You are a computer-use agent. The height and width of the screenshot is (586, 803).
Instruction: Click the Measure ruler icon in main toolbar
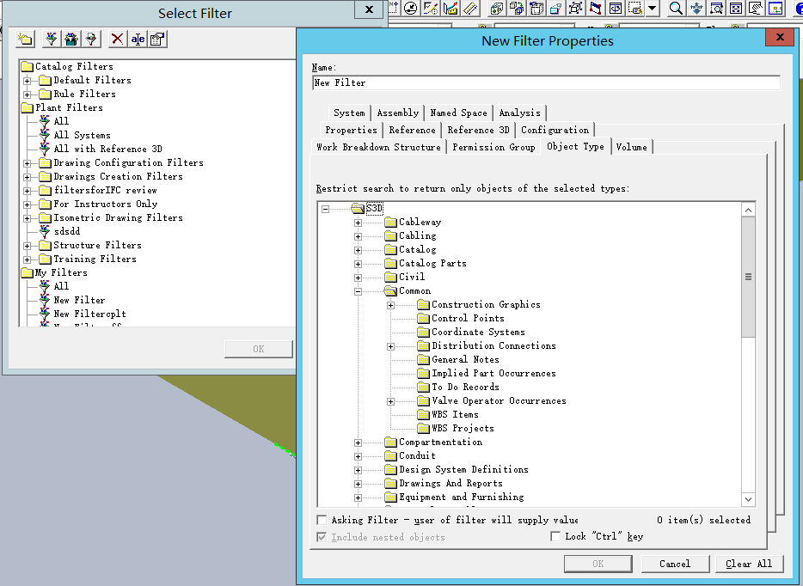coord(470,9)
